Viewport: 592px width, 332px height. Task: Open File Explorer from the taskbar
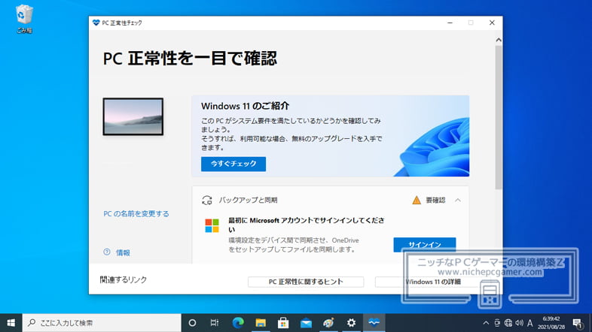click(x=261, y=322)
